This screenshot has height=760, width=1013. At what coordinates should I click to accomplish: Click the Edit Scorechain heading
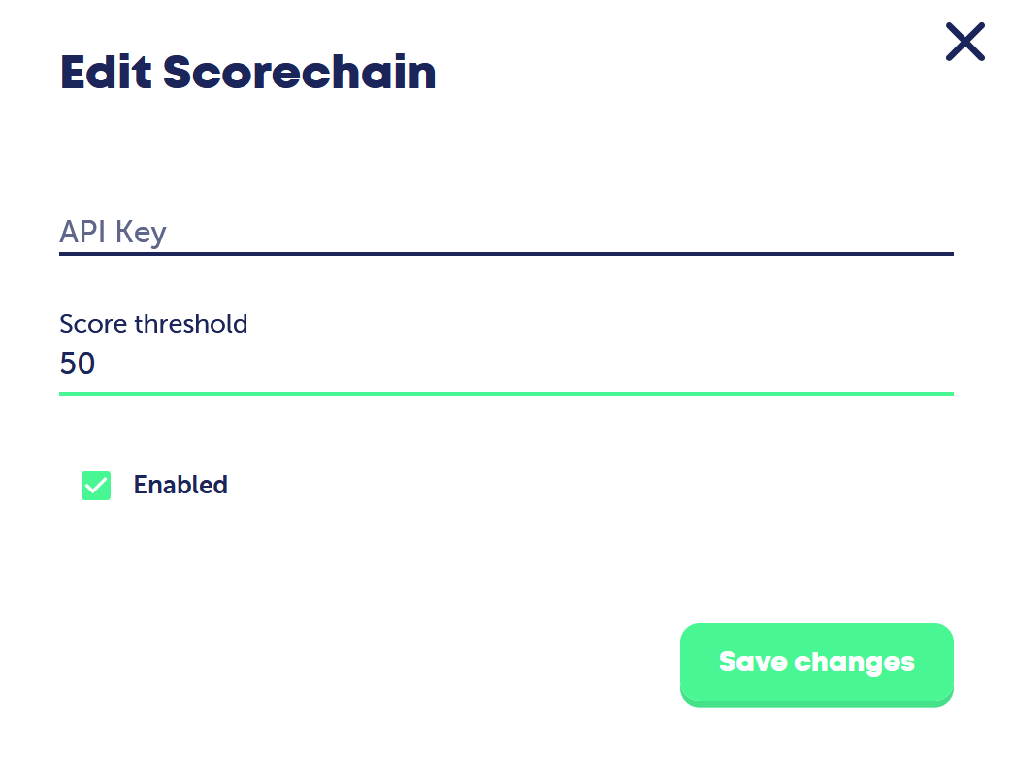248,72
